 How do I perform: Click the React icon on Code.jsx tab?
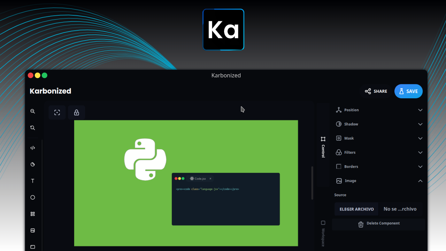pyautogui.click(x=192, y=178)
